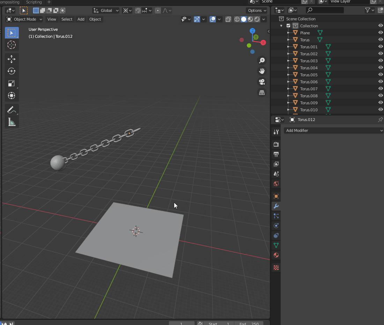Open the Object Mode dropdown
Screen dimensions: 384x325
coord(24,19)
